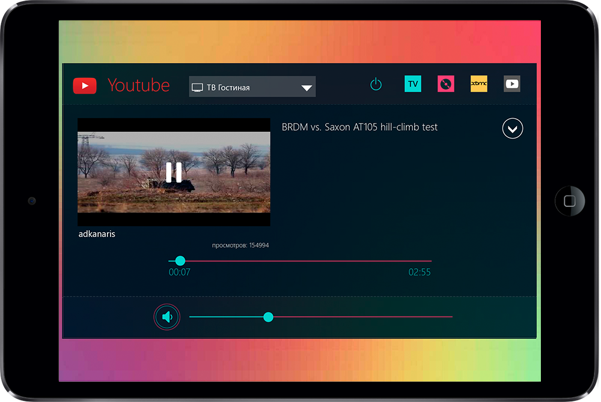Click the red YouTube play logo
The height and width of the screenshot is (402, 601).
click(85, 86)
